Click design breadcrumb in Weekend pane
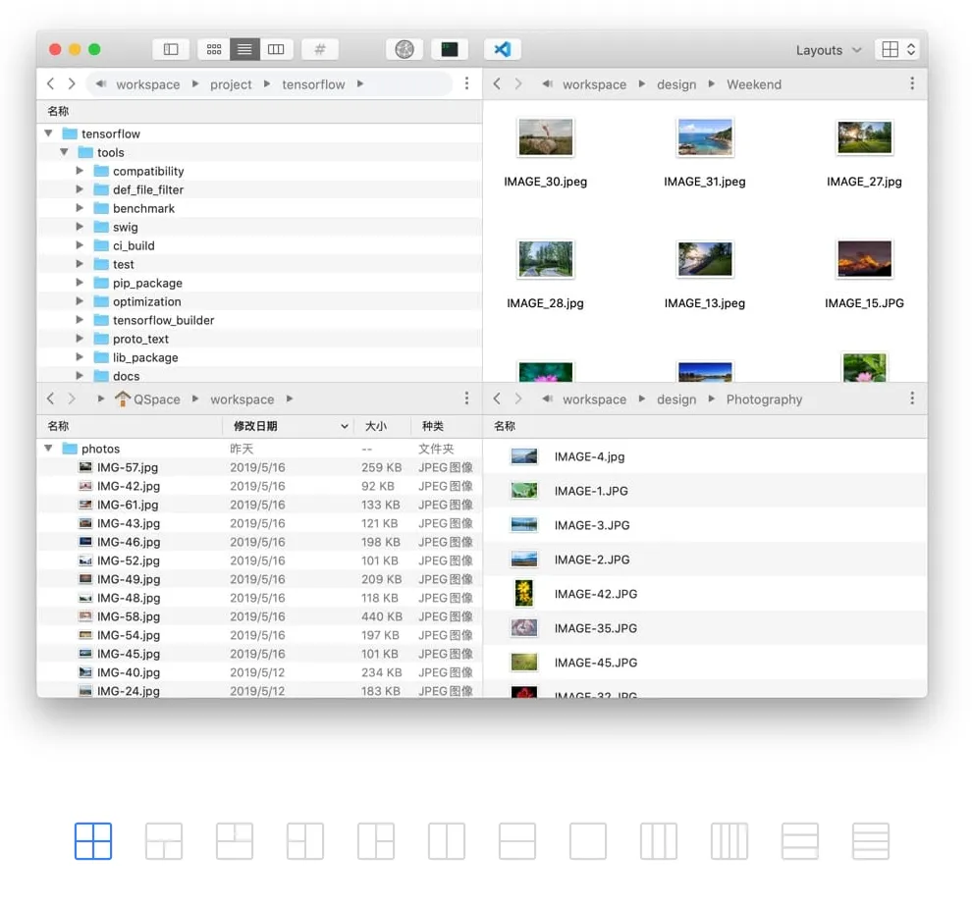Viewport: 972px width, 907px height. pyautogui.click(x=676, y=84)
